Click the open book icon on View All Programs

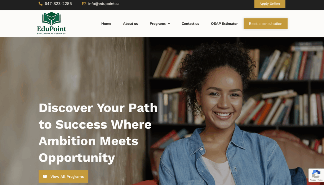click(45, 176)
